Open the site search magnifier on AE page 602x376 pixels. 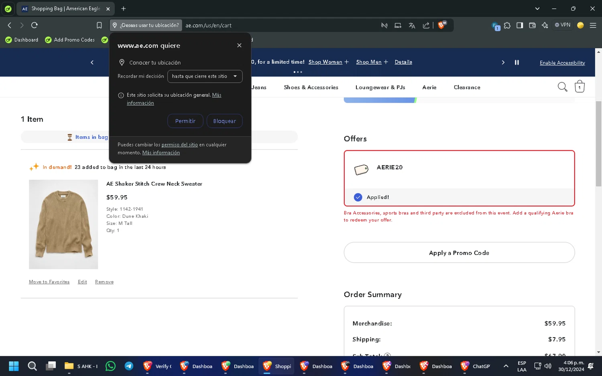click(x=562, y=87)
